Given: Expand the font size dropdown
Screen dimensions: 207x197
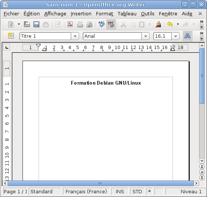Looking at the screenshot, I should 175,36.
